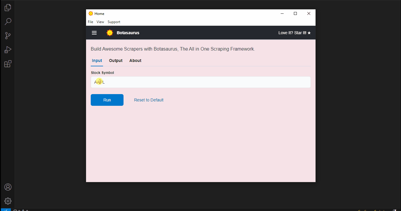Viewport: 401px width, 211px height.
Task: Switch to the About tab
Action: click(x=135, y=60)
